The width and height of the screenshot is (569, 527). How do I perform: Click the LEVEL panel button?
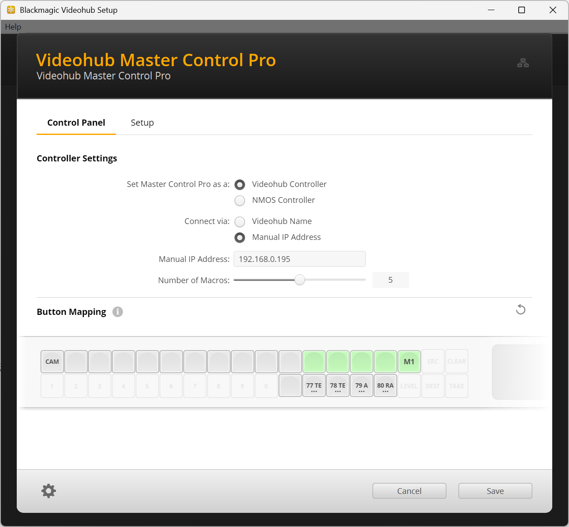(x=409, y=386)
